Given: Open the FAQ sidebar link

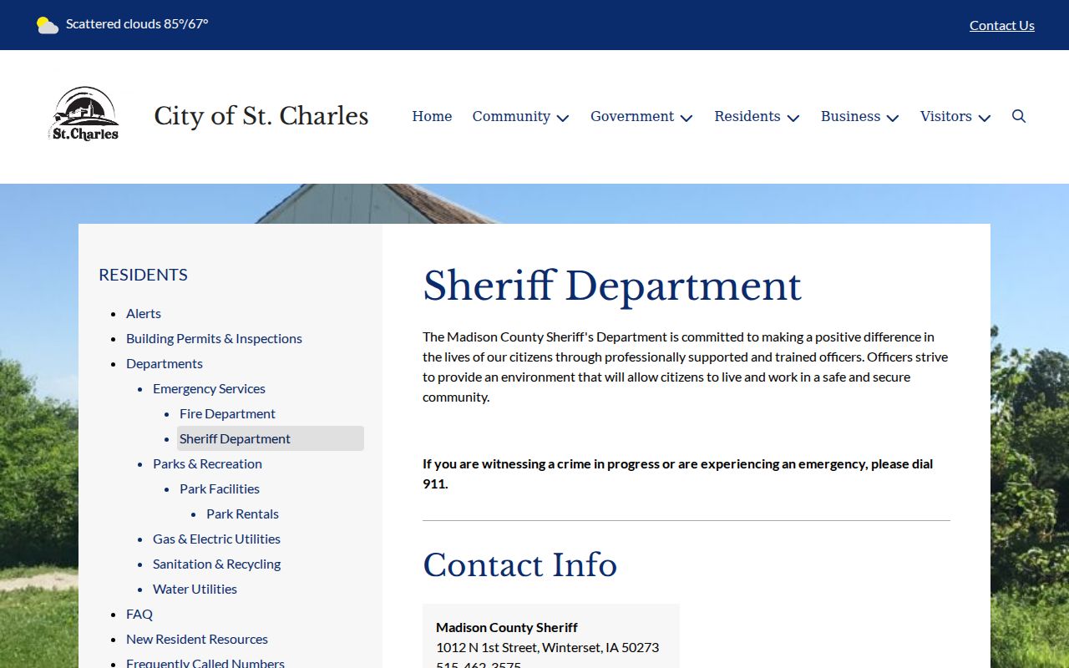Looking at the screenshot, I should coord(139,614).
